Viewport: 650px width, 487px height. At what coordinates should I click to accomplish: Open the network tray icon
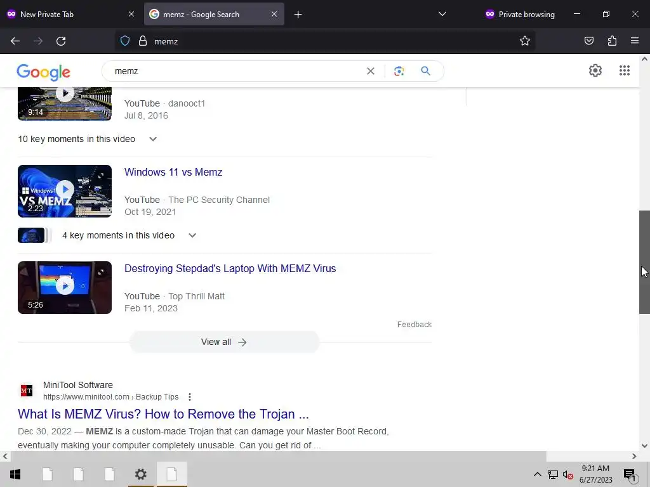pos(553,474)
